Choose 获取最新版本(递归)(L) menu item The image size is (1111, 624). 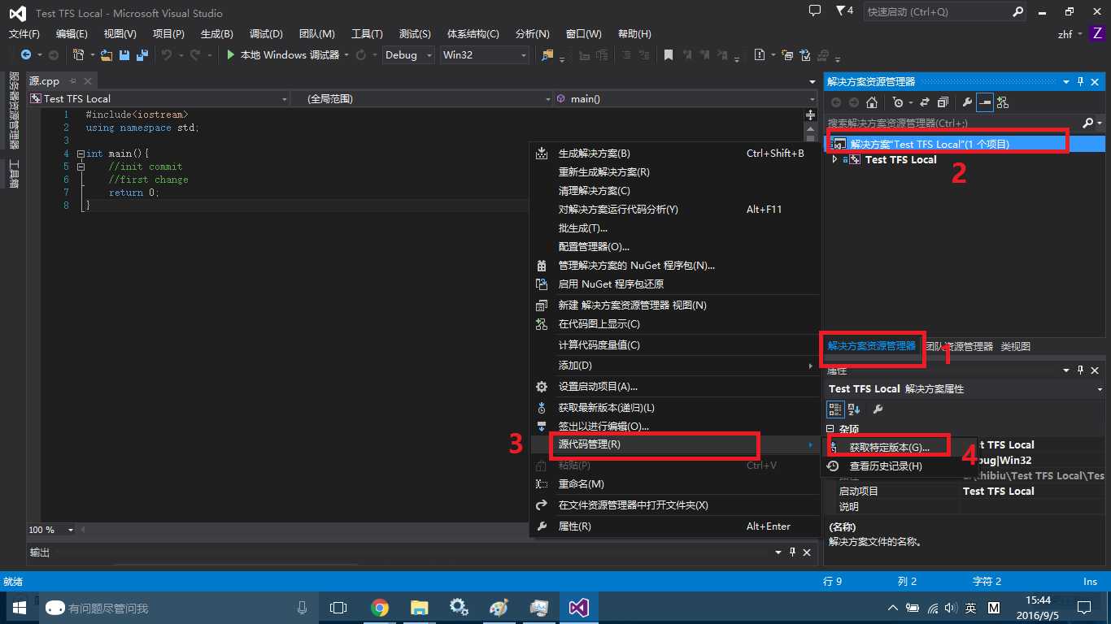(674, 408)
